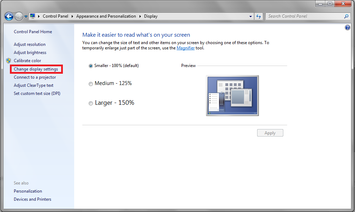The height and width of the screenshot is (212, 355).
Task: Click the Display icon in the address bar
Action: (33, 16)
